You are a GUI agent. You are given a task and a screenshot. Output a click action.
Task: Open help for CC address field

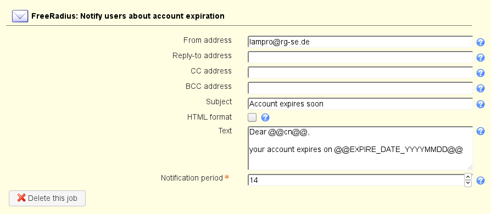481,73
